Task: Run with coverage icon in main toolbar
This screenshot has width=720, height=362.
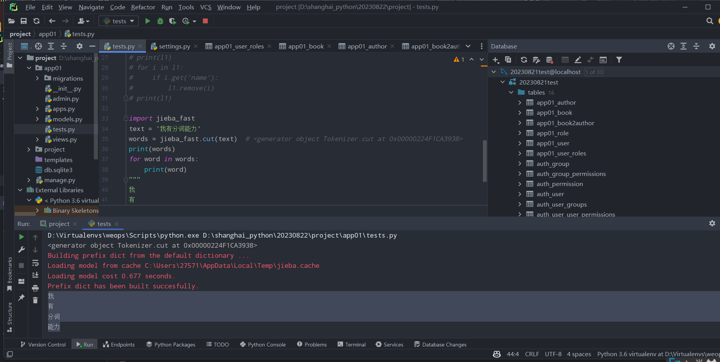Action: point(173,21)
